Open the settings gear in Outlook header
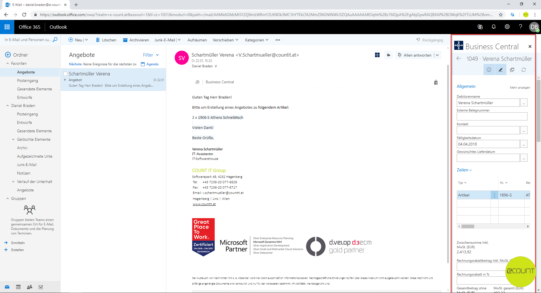Viewport: 541px width, 293px height. pyautogui.click(x=507, y=27)
